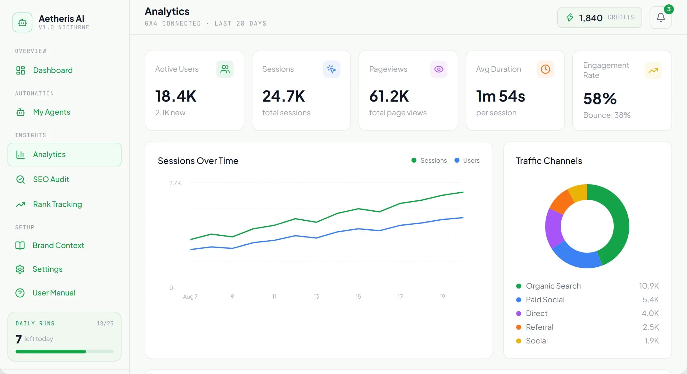
Task: Click the Dashboard grid icon in sidebar
Action: pos(21,70)
